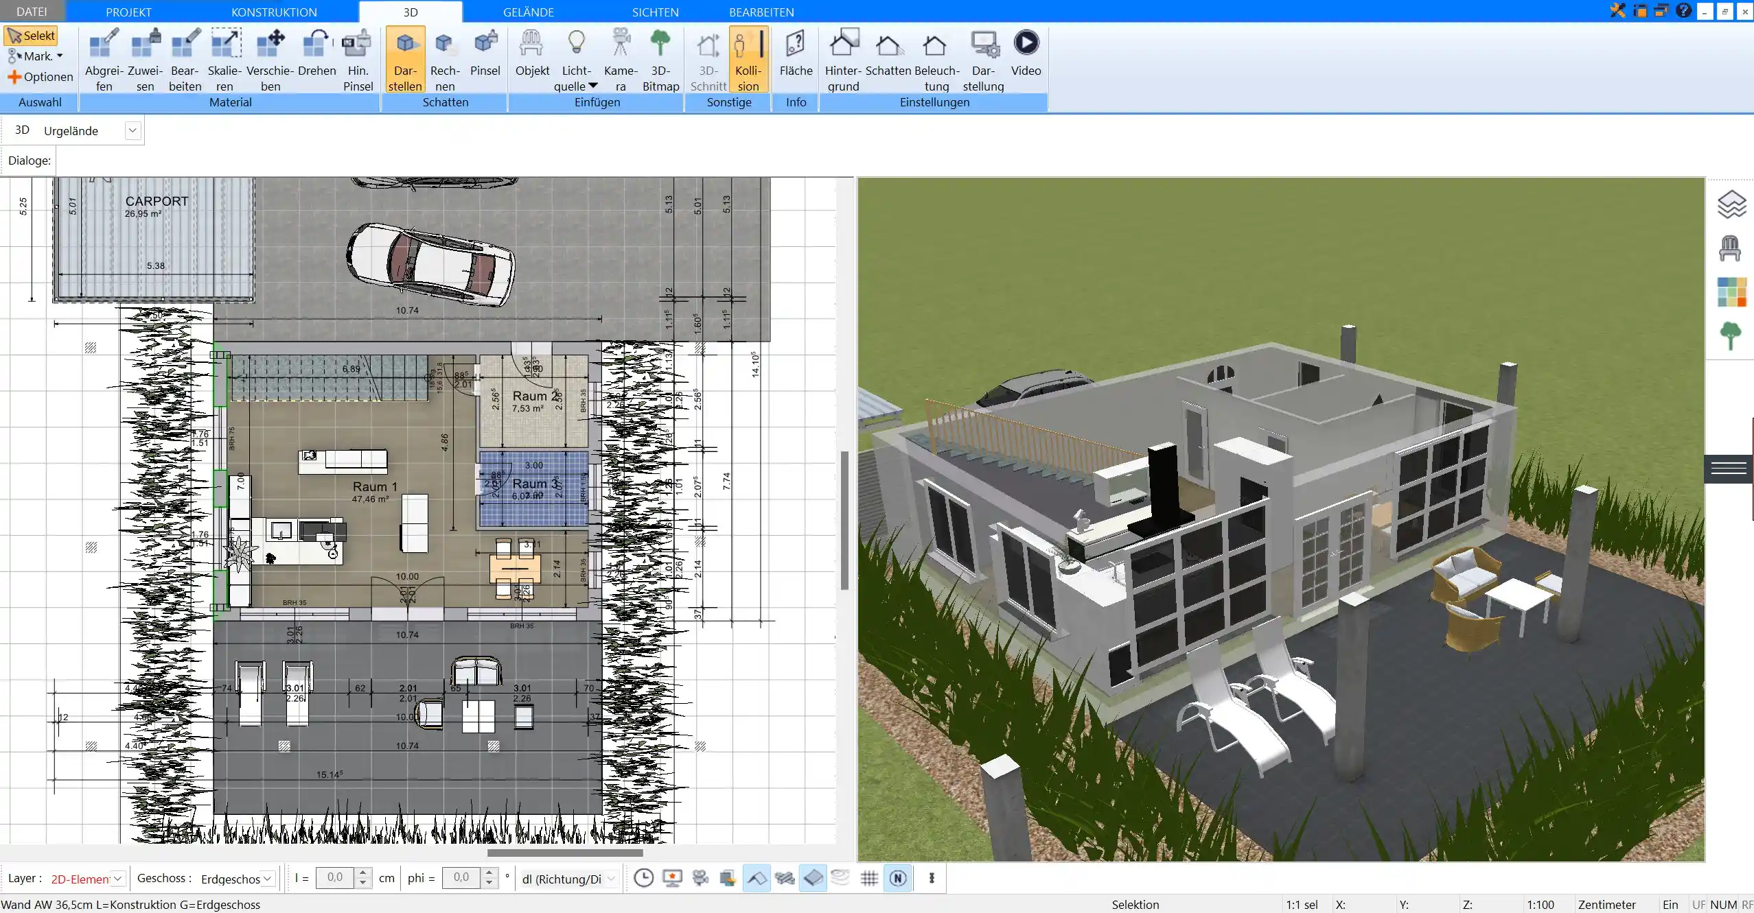The height and width of the screenshot is (913, 1754).
Task: Open the Layer 2D-Elemente dropdown
Action: [x=117, y=878]
